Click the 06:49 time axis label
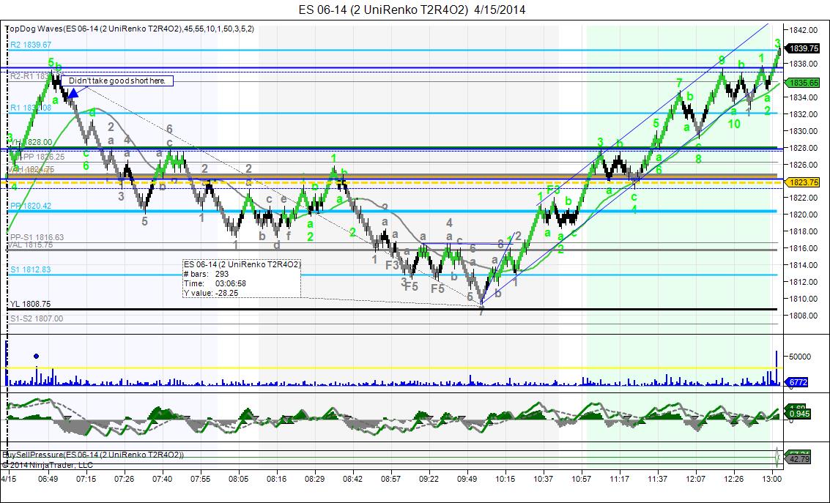830x503 pixels. pyautogui.click(x=48, y=479)
